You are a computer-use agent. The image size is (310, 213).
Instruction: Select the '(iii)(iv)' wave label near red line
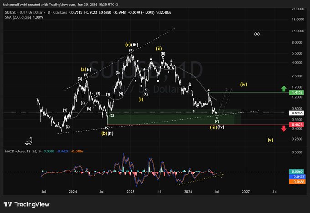click(217, 127)
